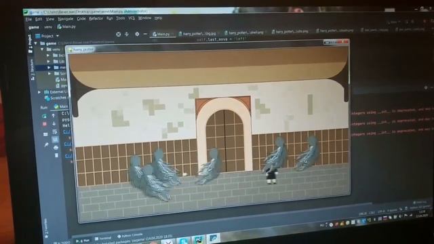Screen dimensions: 434x244
Task: Open the File menu
Action: [28, 20]
